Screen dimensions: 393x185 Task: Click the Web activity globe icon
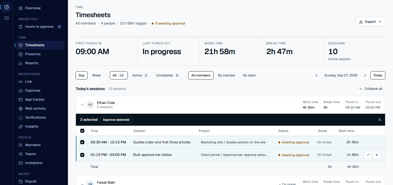20,109
